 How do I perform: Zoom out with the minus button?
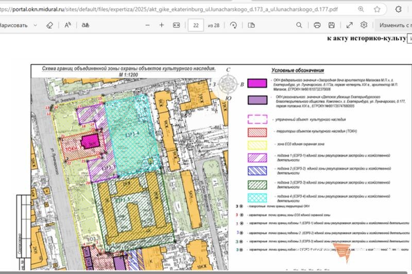coord(147,25)
